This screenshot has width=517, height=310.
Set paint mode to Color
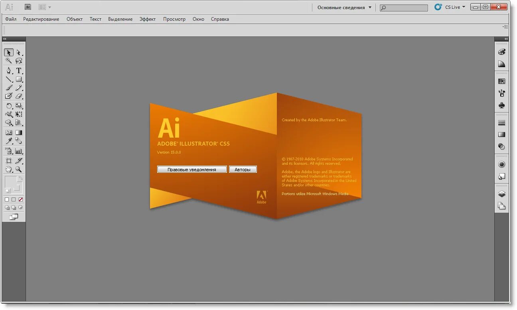tap(7, 199)
